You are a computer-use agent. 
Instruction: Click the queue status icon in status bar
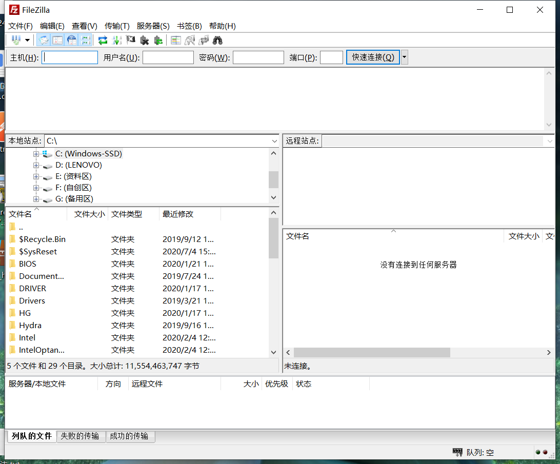[457, 452]
